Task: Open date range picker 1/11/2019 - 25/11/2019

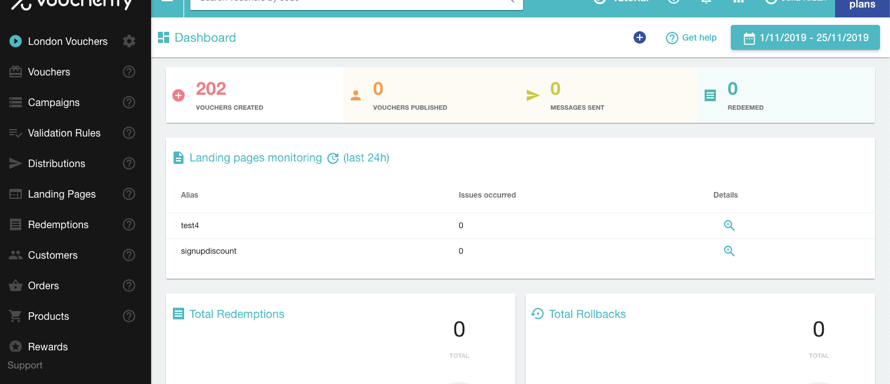Action: click(x=805, y=37)
